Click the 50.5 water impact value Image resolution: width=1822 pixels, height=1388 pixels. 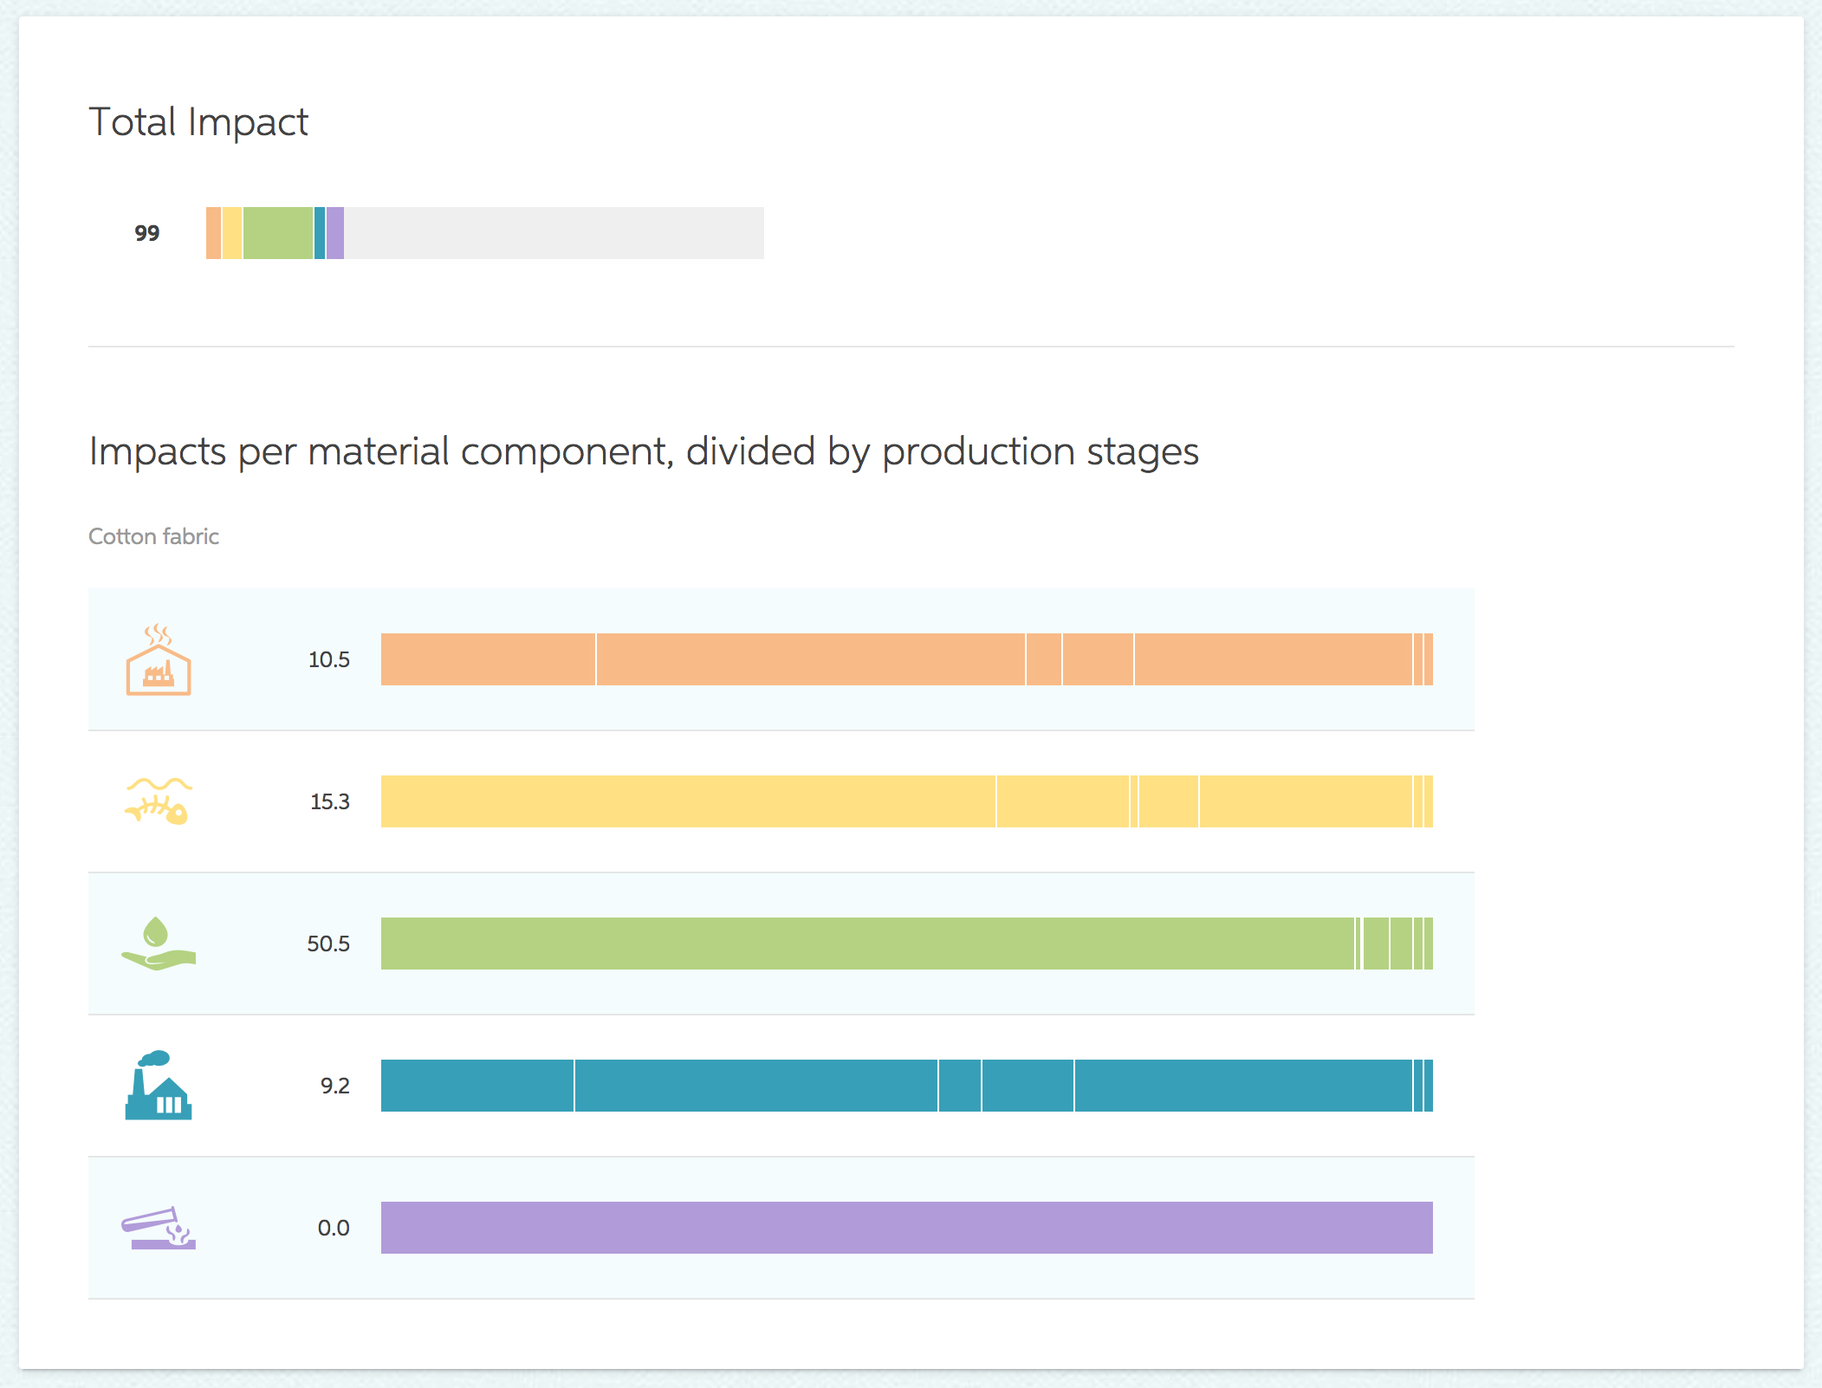328,944
